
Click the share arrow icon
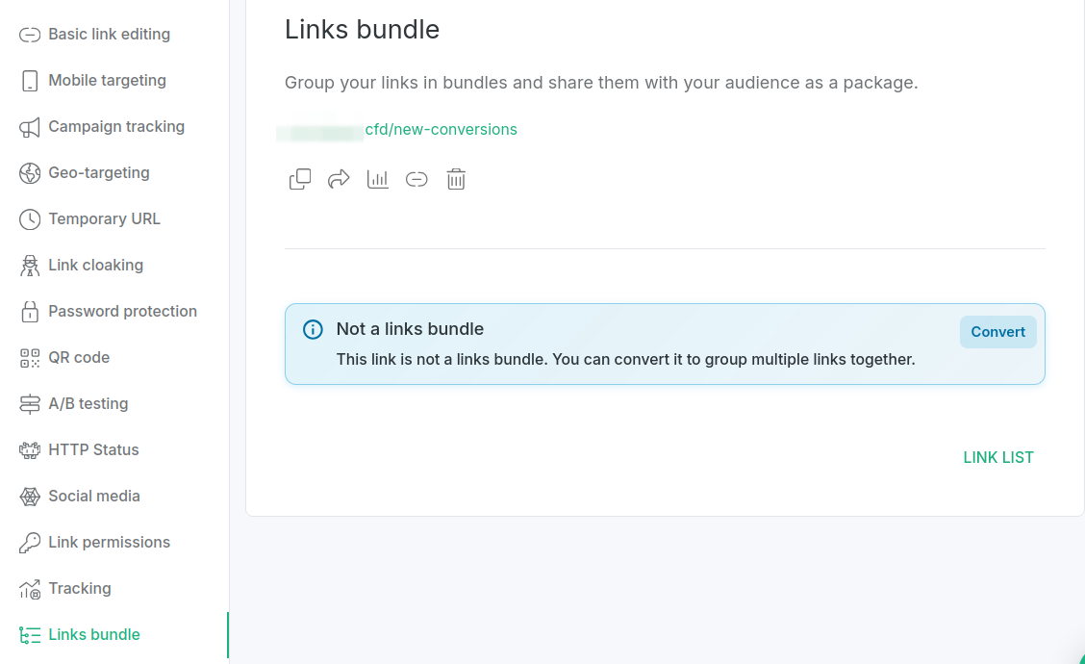[x=339, y=179]
